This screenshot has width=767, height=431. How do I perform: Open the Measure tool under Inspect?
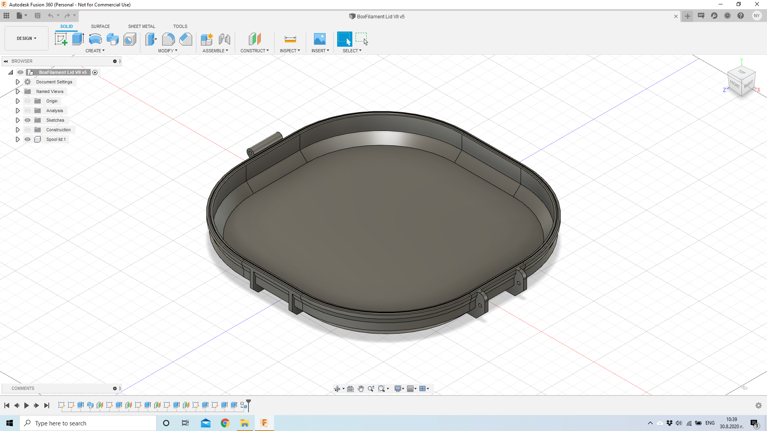point(290,39)
